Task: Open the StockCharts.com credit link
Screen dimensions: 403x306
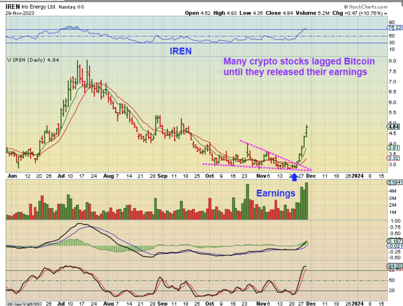Action: pos(366,6)
